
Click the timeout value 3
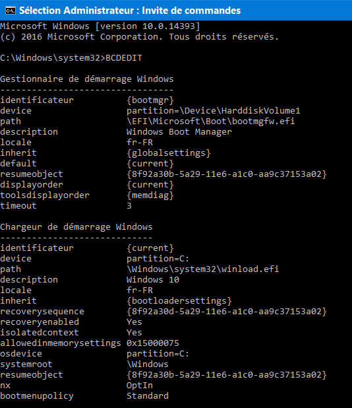129,206
